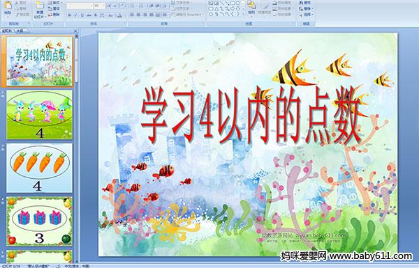
Task: Click the Reset slide (重设) icon
Action: [x=50, y=9]
